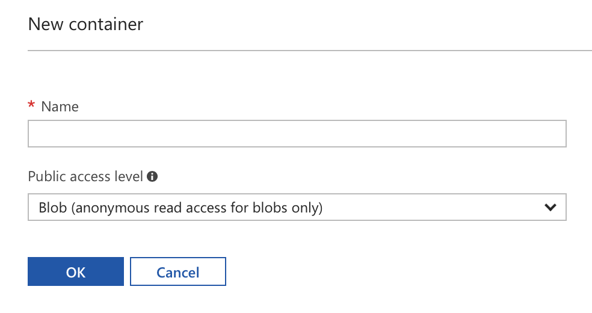The image size is (592, 313).
Task: Select the Blob anonymous read access combo box
Action: pyautogui.click(x=297, y=207)
